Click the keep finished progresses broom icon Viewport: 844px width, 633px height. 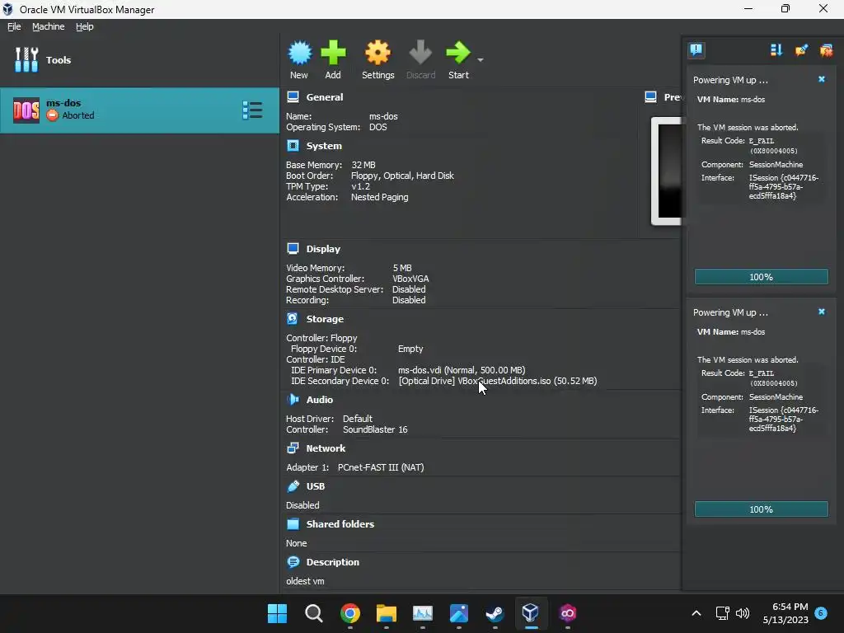click(x=801, y=50)
